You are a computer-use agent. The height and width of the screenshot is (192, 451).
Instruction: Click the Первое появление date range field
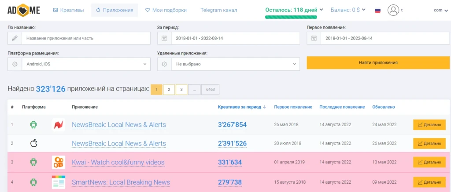385,38
